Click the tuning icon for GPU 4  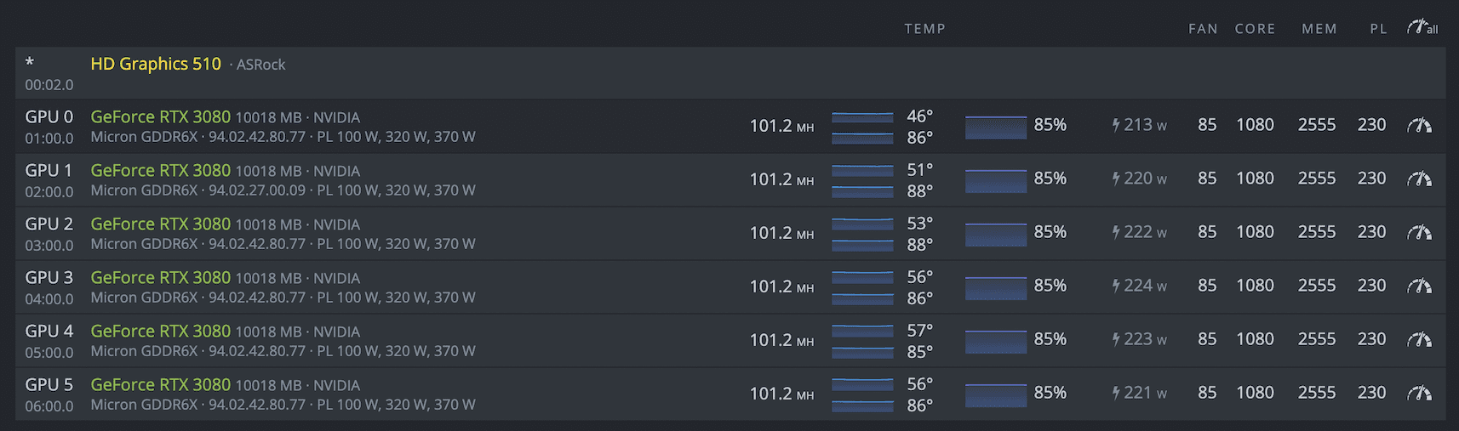(1419, 340)
